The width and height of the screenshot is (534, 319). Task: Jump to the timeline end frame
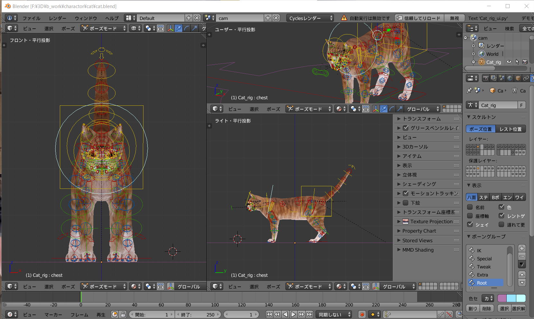309,314
